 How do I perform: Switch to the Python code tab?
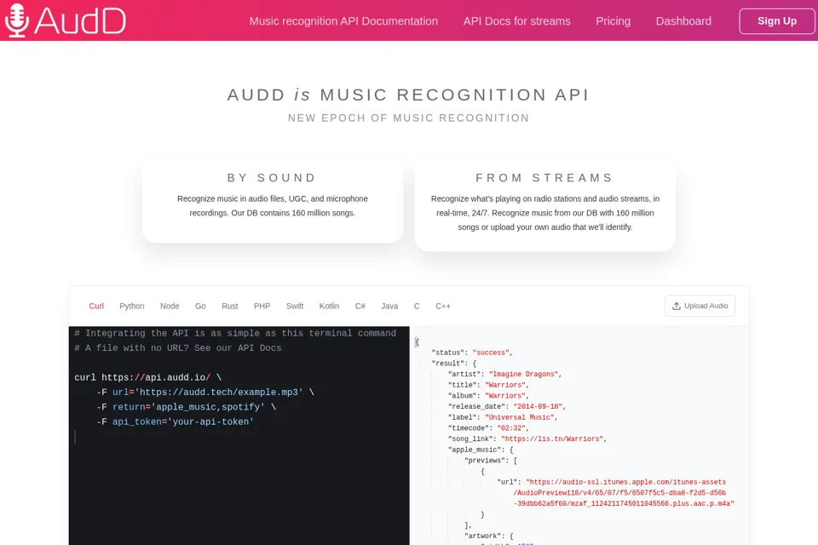pyautogui.click(x=132, y=307)
